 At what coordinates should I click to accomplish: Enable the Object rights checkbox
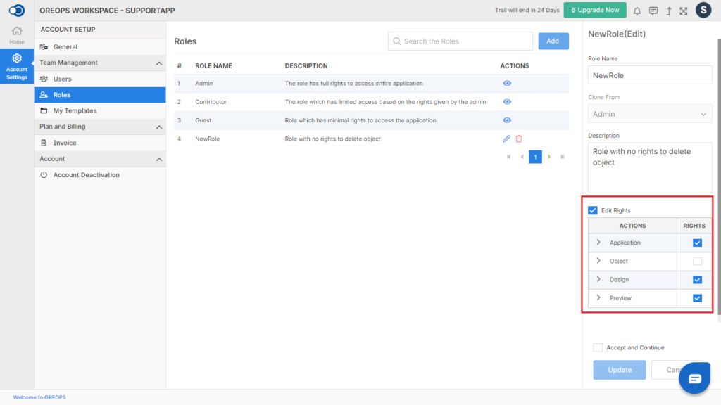click(x=697, y=262)
